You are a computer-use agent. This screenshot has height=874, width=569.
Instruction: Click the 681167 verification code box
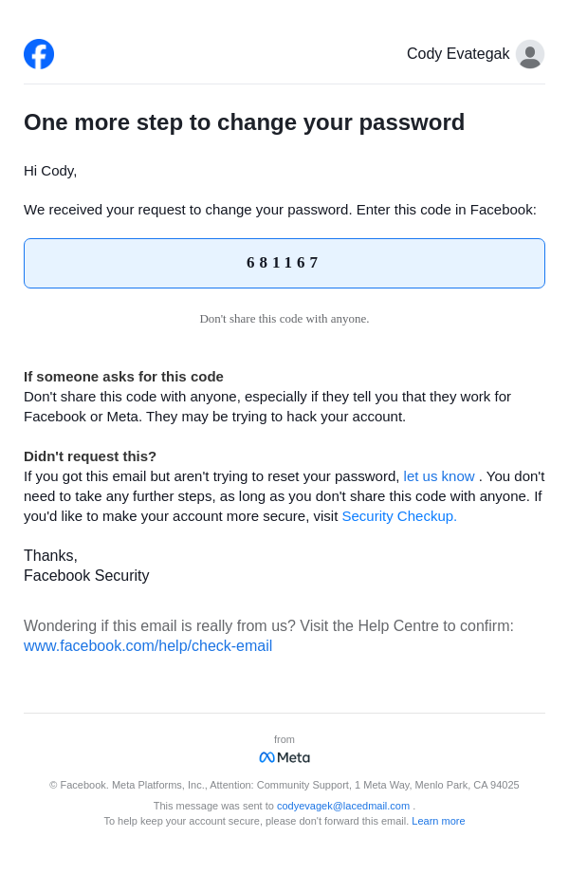284,263
